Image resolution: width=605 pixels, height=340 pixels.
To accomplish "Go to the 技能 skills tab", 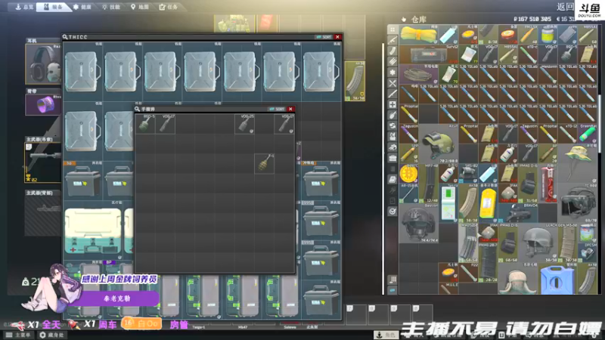I will point(111,7).
